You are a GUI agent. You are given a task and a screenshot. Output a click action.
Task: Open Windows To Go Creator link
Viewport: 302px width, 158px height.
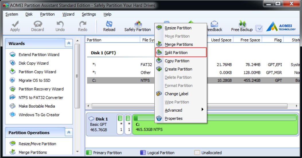click(39, 115)
